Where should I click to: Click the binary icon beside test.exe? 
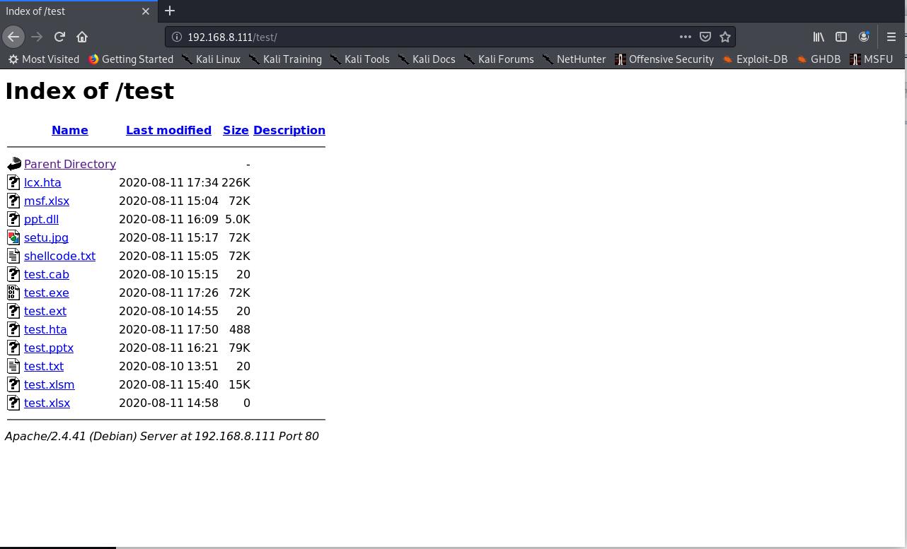[x=13, y=293]
